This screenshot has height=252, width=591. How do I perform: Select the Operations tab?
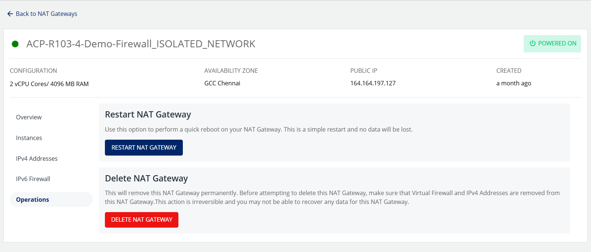pyautogui.click(x=51, y=200)
